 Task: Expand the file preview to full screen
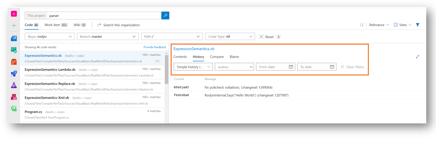coord(418,57)
